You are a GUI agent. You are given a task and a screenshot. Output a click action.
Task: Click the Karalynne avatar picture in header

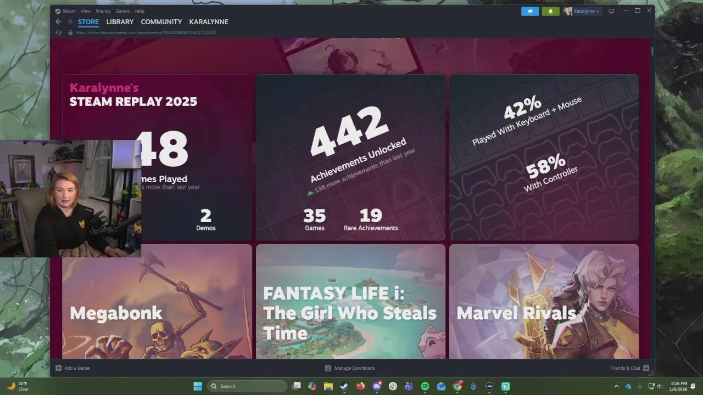click(x=567, y=11)
